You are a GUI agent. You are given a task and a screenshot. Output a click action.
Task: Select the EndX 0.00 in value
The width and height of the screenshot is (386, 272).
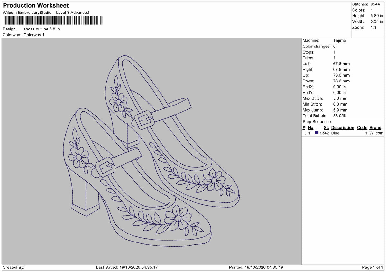340,87
